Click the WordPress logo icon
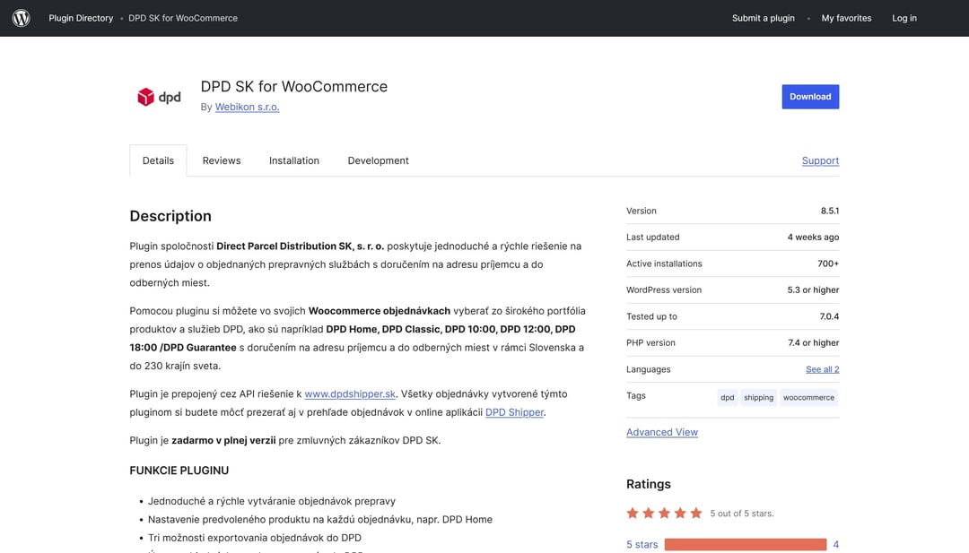Screen dimensions: 969x553 (x=21, y=18)
